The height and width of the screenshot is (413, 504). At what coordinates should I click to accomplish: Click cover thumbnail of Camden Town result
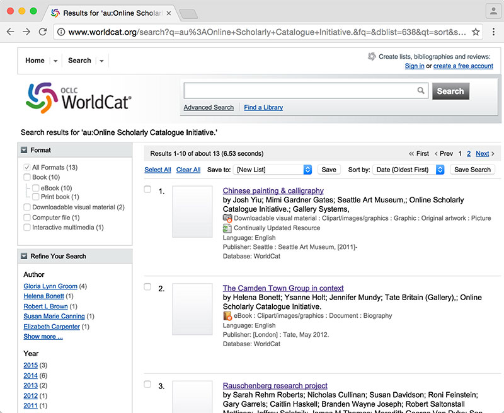point(192,309)
